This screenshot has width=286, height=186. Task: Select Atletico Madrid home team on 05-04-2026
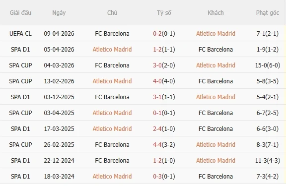point(112,50)
